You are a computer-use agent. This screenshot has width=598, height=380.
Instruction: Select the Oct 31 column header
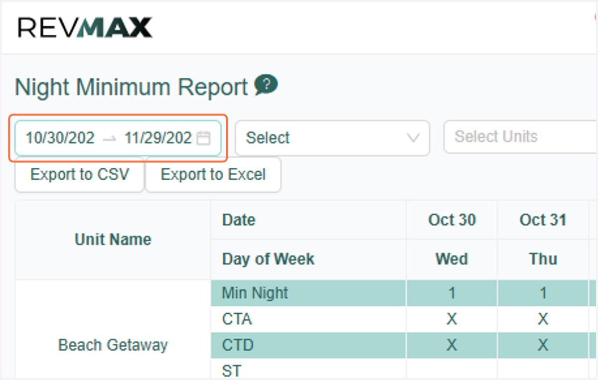coord(543,220)
